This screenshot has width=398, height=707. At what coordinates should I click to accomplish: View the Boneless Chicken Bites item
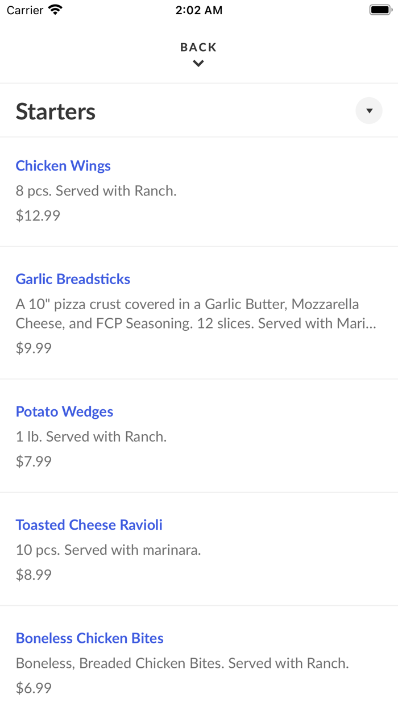89,638
